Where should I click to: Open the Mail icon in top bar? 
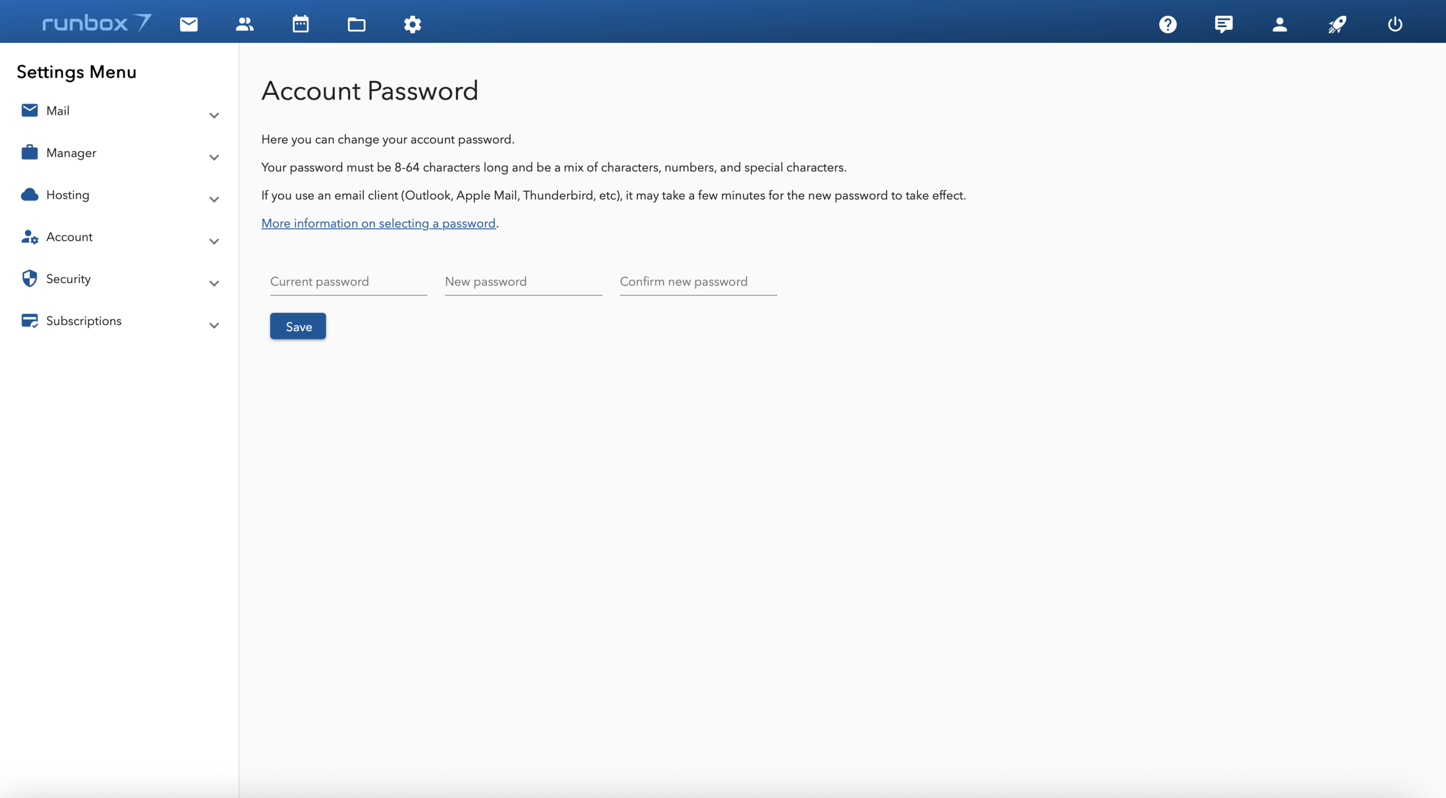click(189, 24)
